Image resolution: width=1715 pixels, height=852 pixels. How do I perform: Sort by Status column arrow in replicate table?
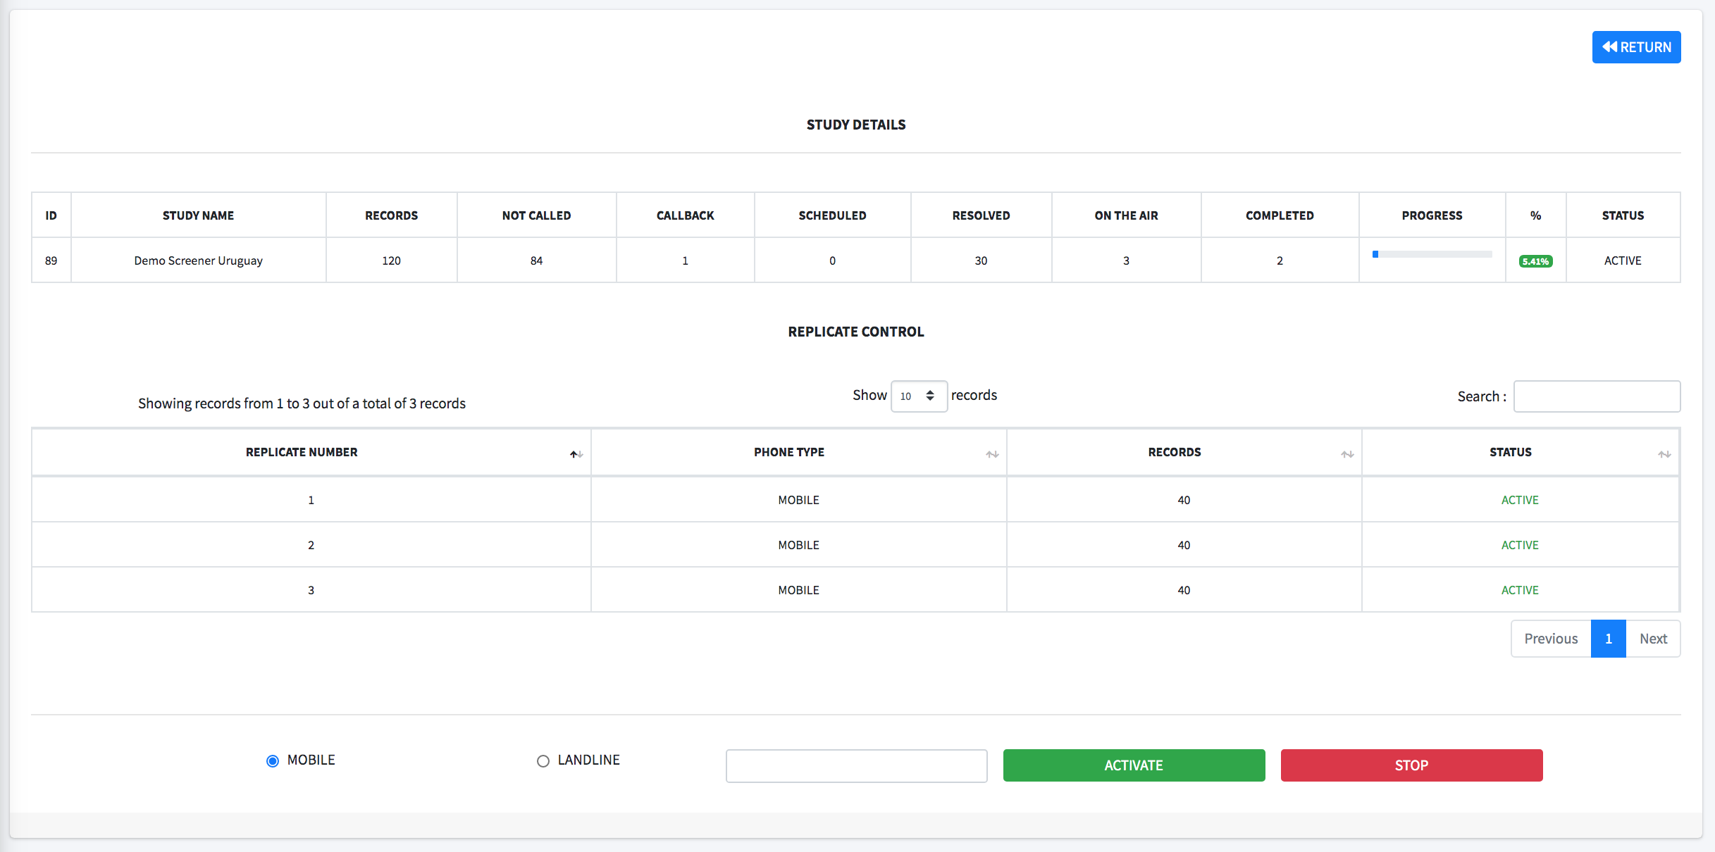click(x=1664, y=454)
